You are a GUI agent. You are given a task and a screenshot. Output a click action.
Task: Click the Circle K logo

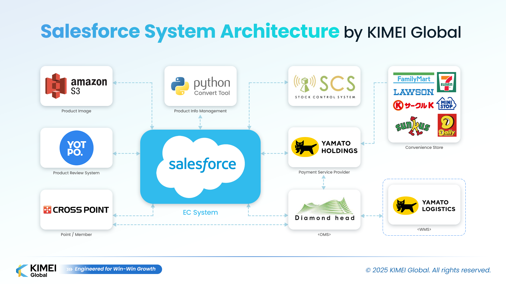click(x=413, y=105)
